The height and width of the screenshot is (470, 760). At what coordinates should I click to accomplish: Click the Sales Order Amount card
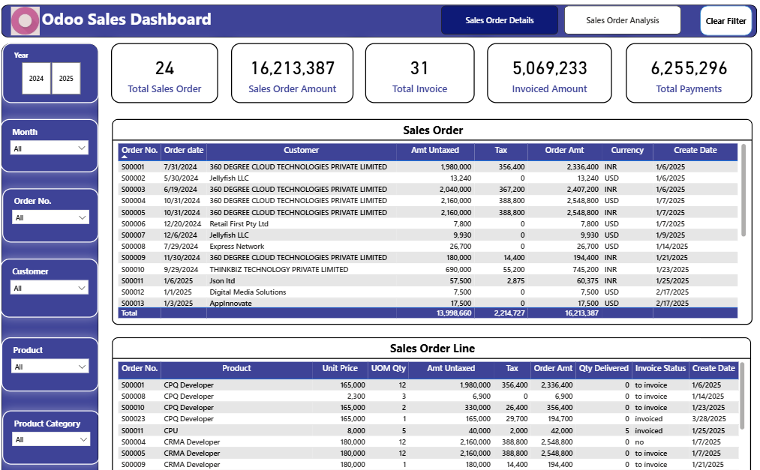tap(293, 73)
